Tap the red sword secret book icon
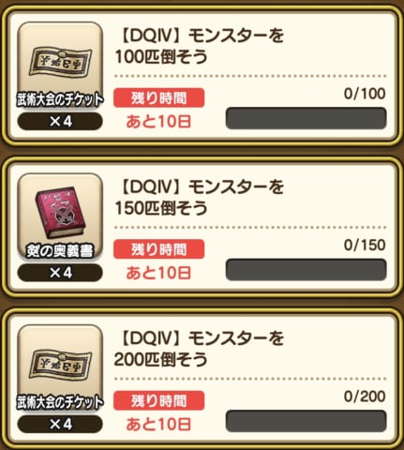 [60, 213]
